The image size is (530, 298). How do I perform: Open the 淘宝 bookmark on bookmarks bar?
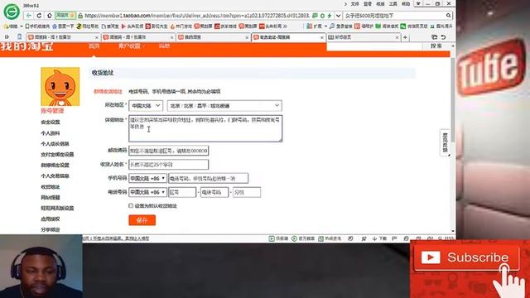click(x=110, y=26)
